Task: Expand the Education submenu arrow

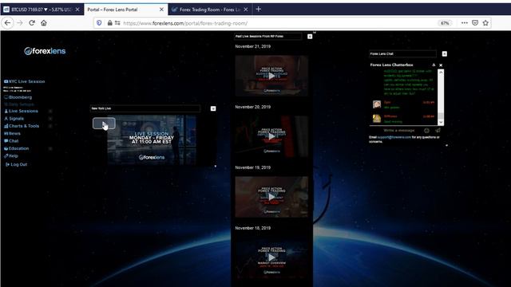Action: tap(50, 148)
